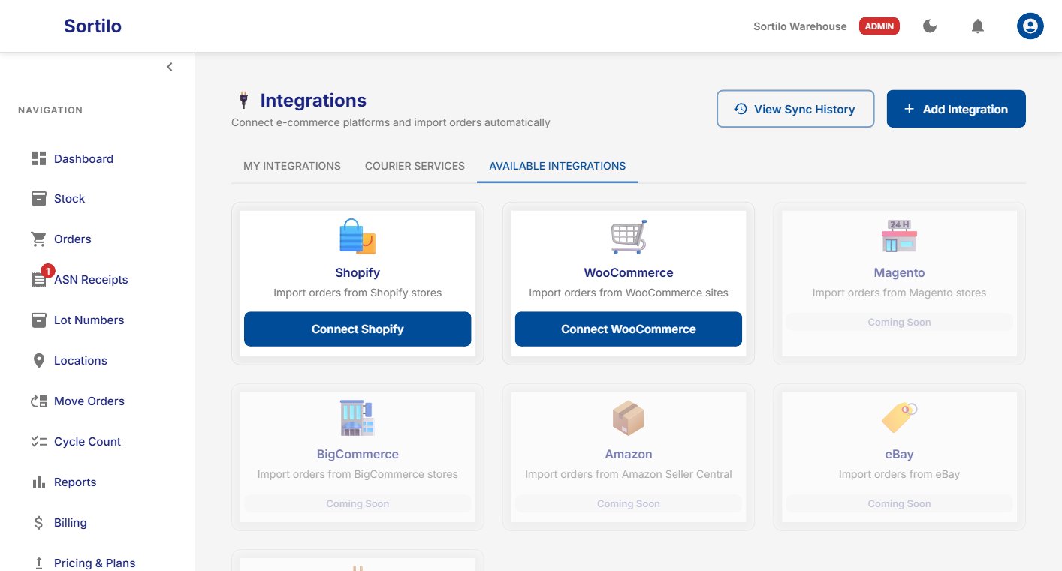Click Connect WooCommerce button
The width and height of the screenshot is (1062, 571).
[x=629, y=329]
